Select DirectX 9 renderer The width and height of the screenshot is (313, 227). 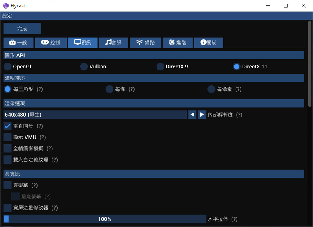coord(160,67)
